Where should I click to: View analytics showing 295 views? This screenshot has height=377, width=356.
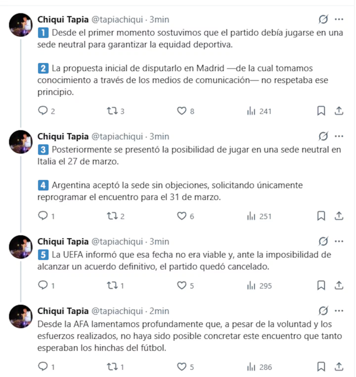[260, 285]
